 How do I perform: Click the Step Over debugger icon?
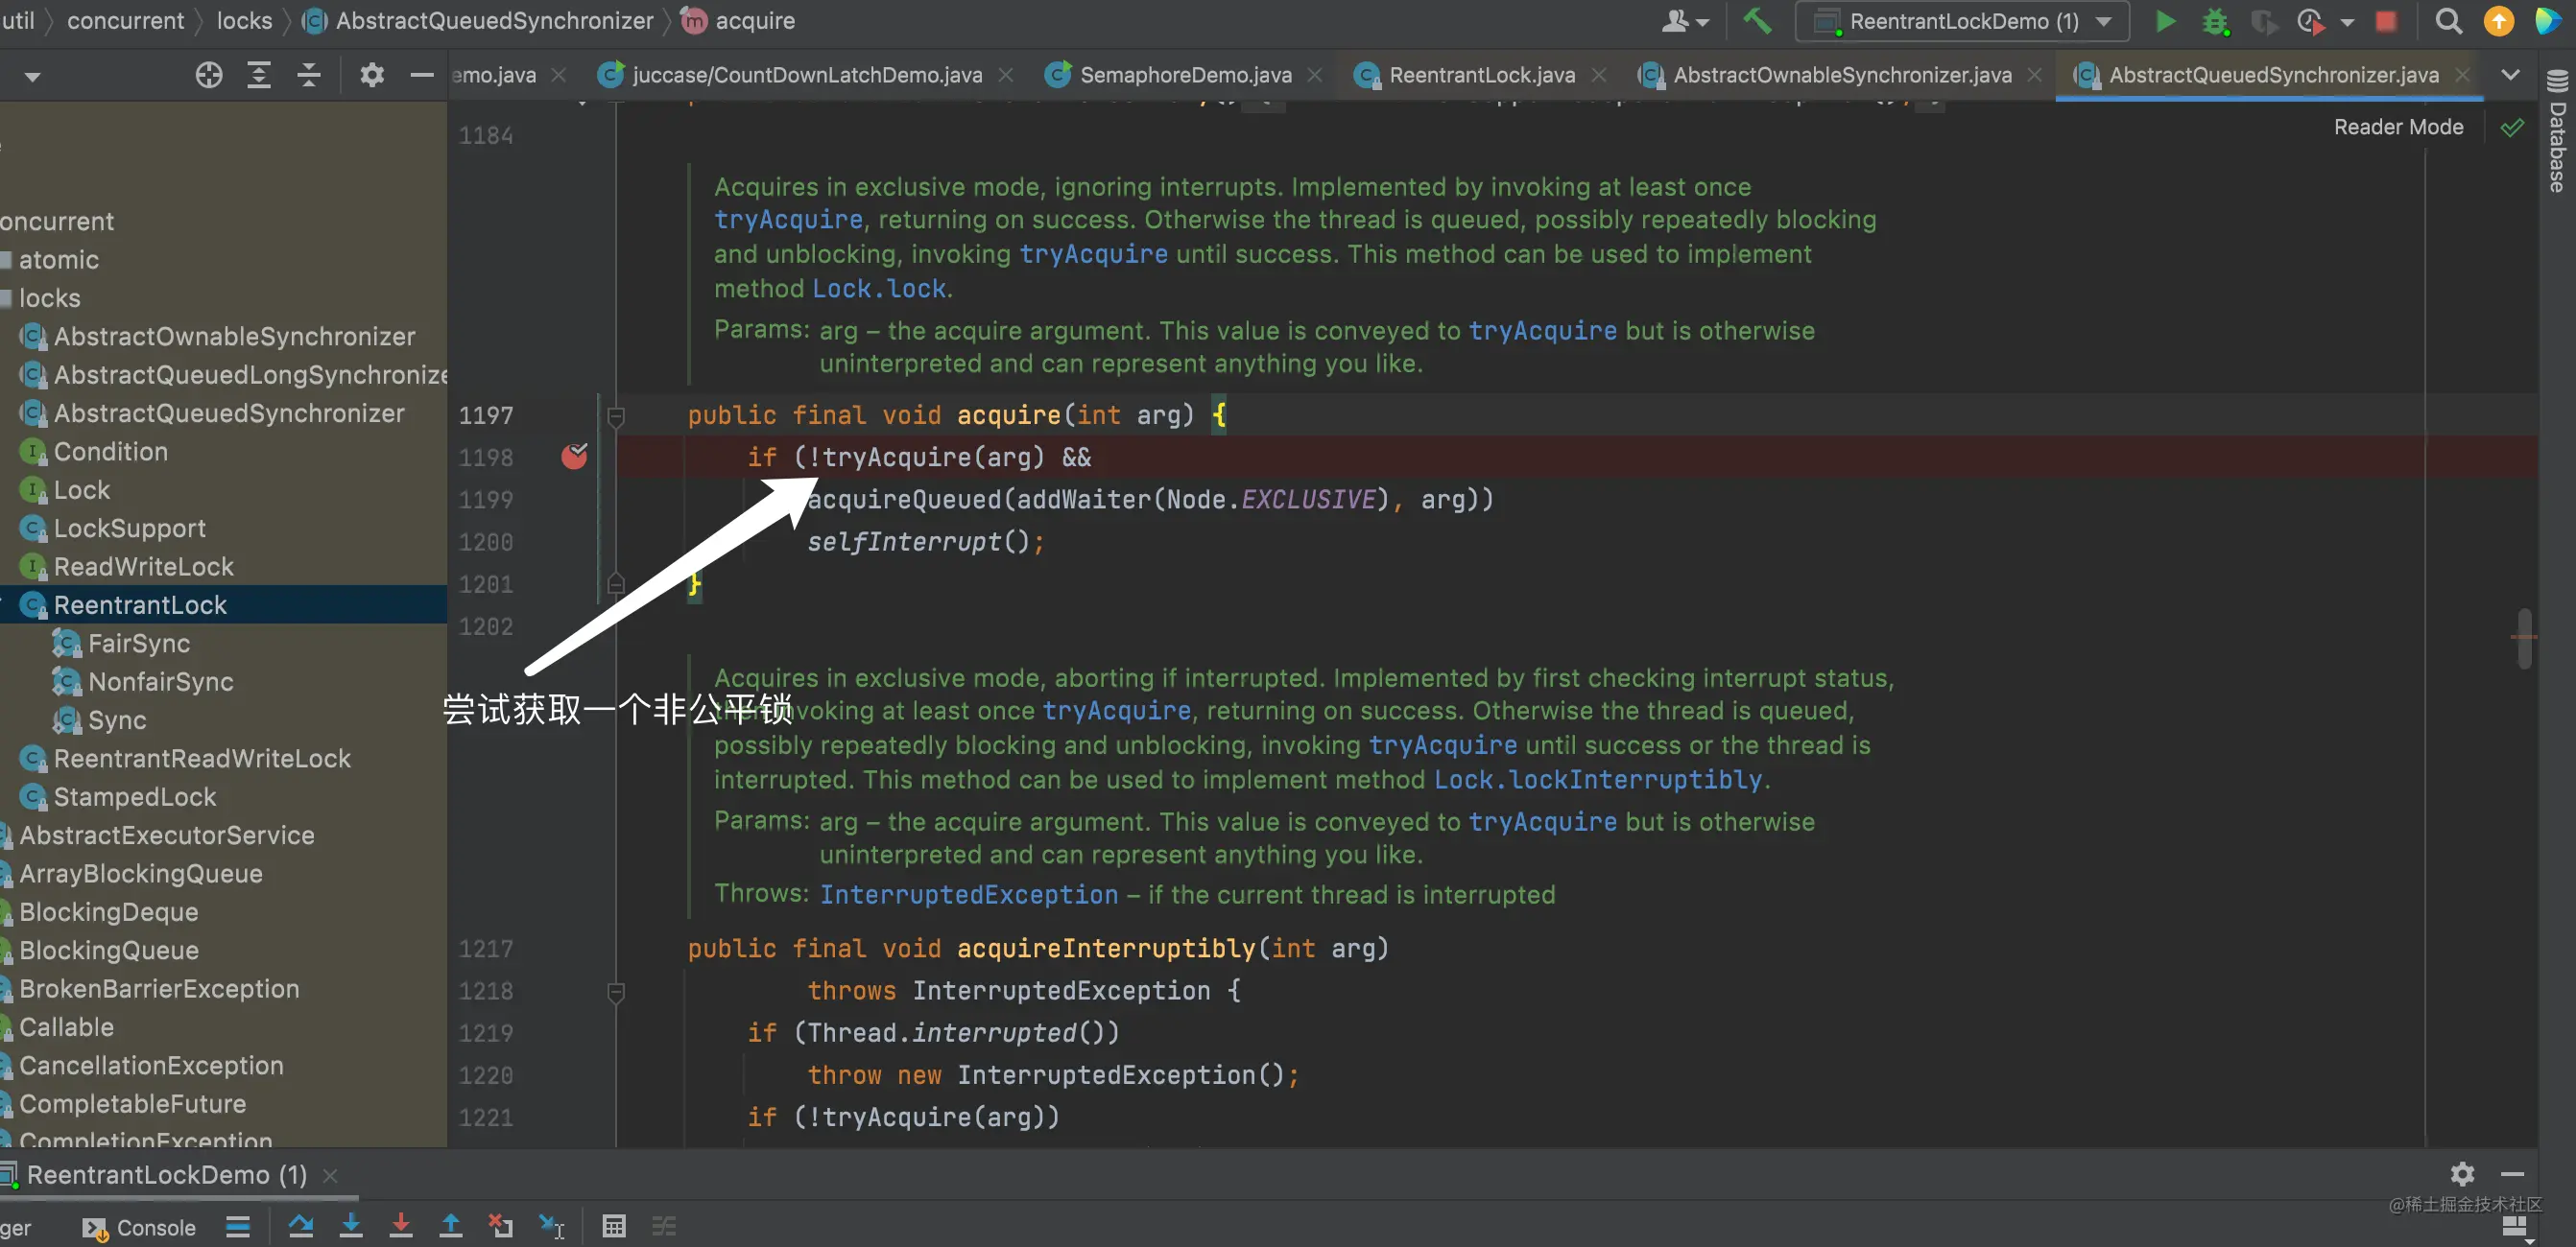[x=301, y=1226]
